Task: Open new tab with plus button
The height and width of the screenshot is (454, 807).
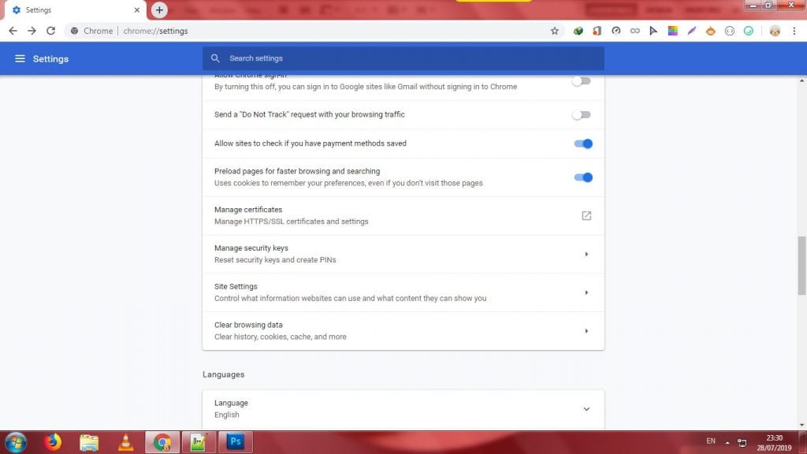Action: (x=160, y=10)
